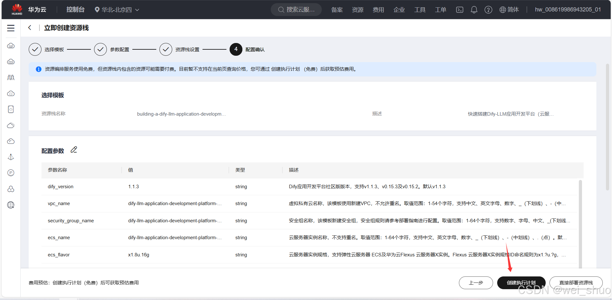The height and width of the screenshot is (300, 612).
Task: Open the cloud upload sidebar icon
Action: 11,93
